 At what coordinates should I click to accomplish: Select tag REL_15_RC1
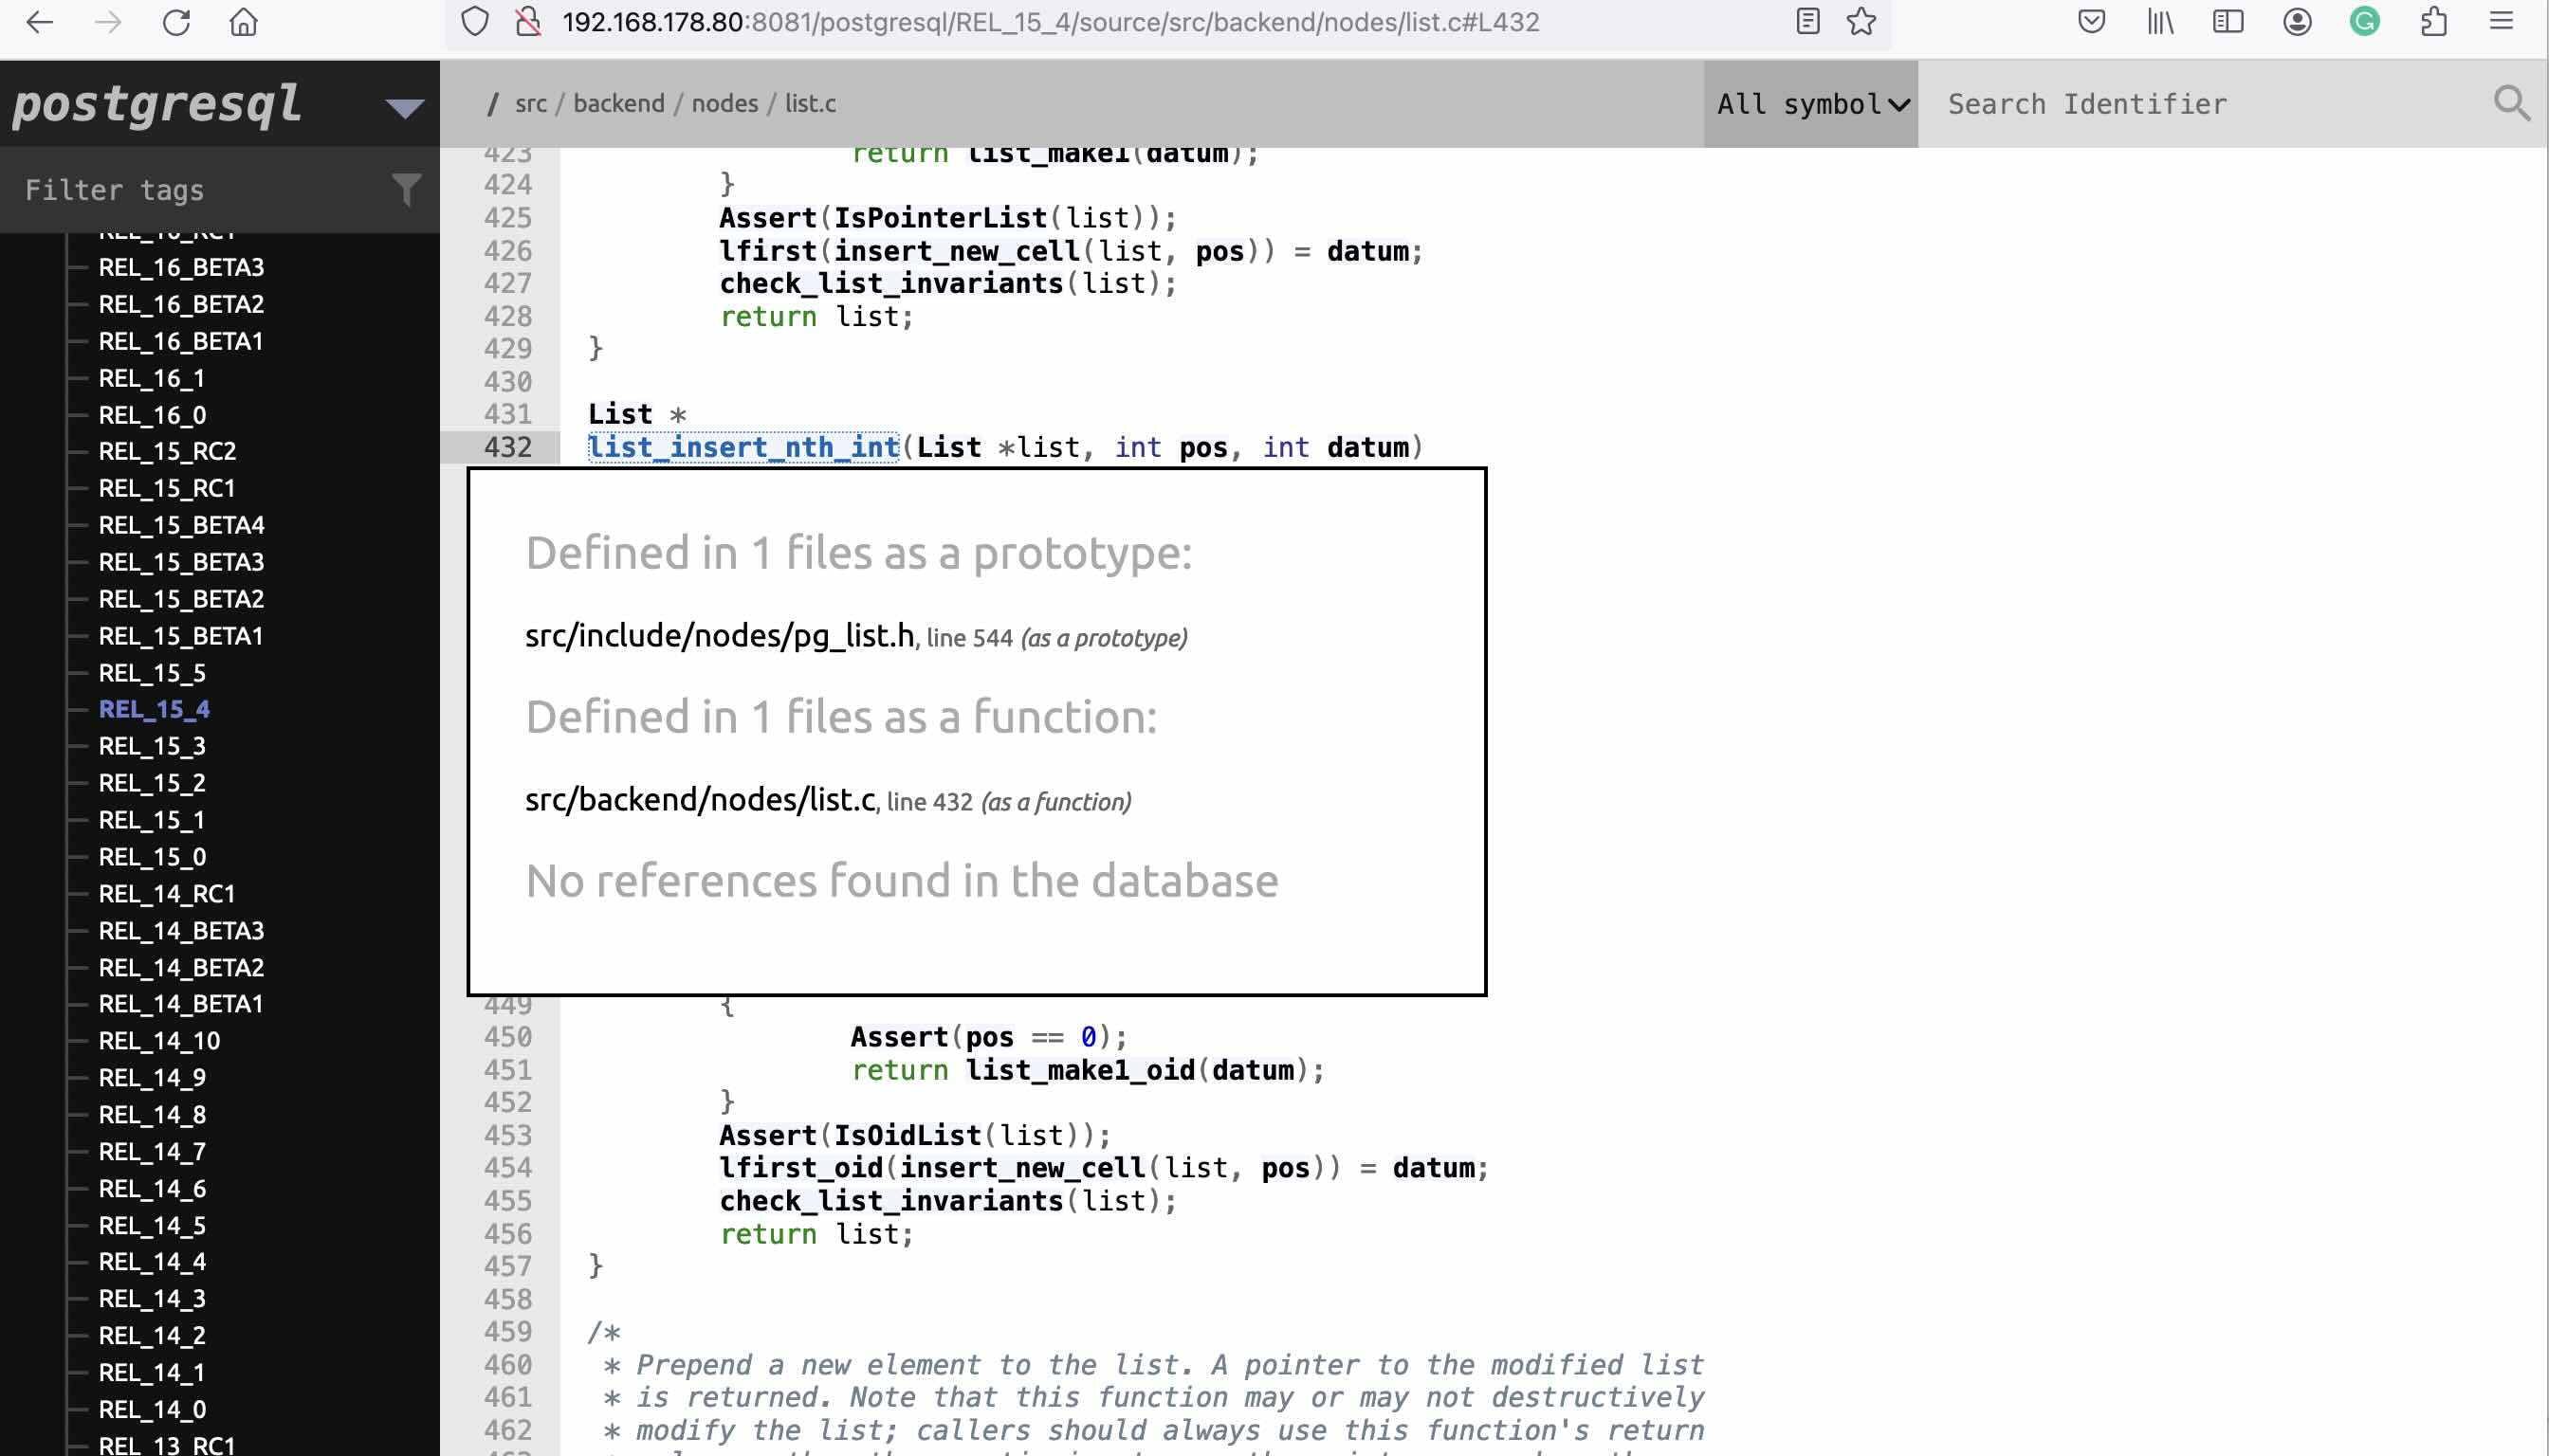point(167,488)
